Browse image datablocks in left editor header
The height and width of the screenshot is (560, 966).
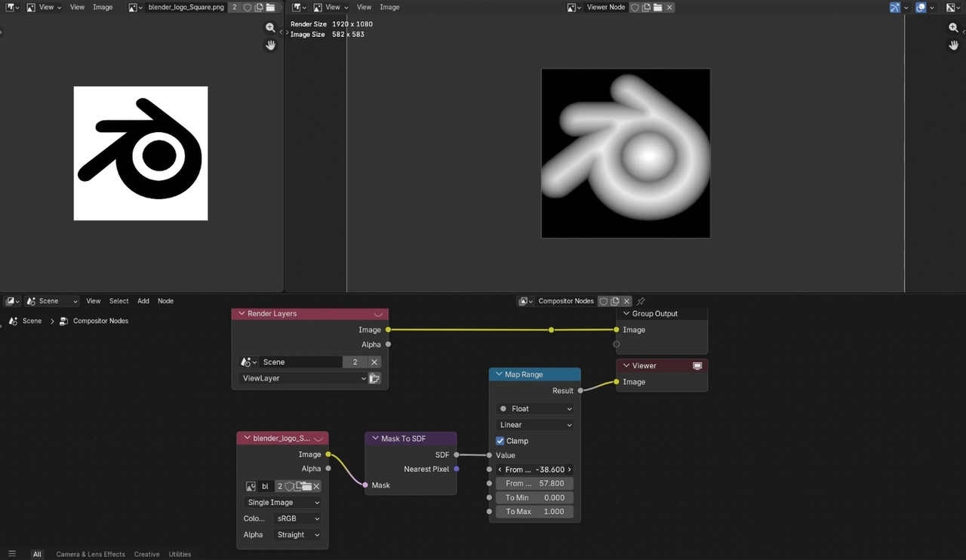click(x=136, y=8)
